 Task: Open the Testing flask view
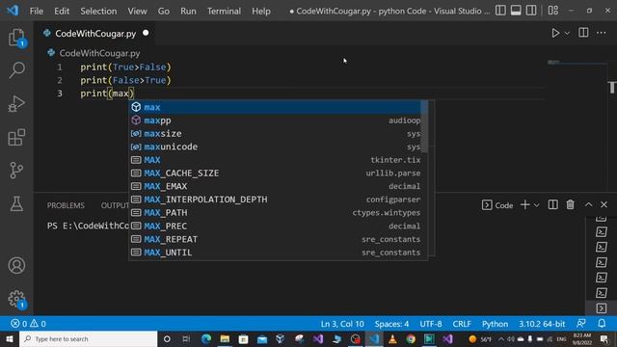(16, 203)
